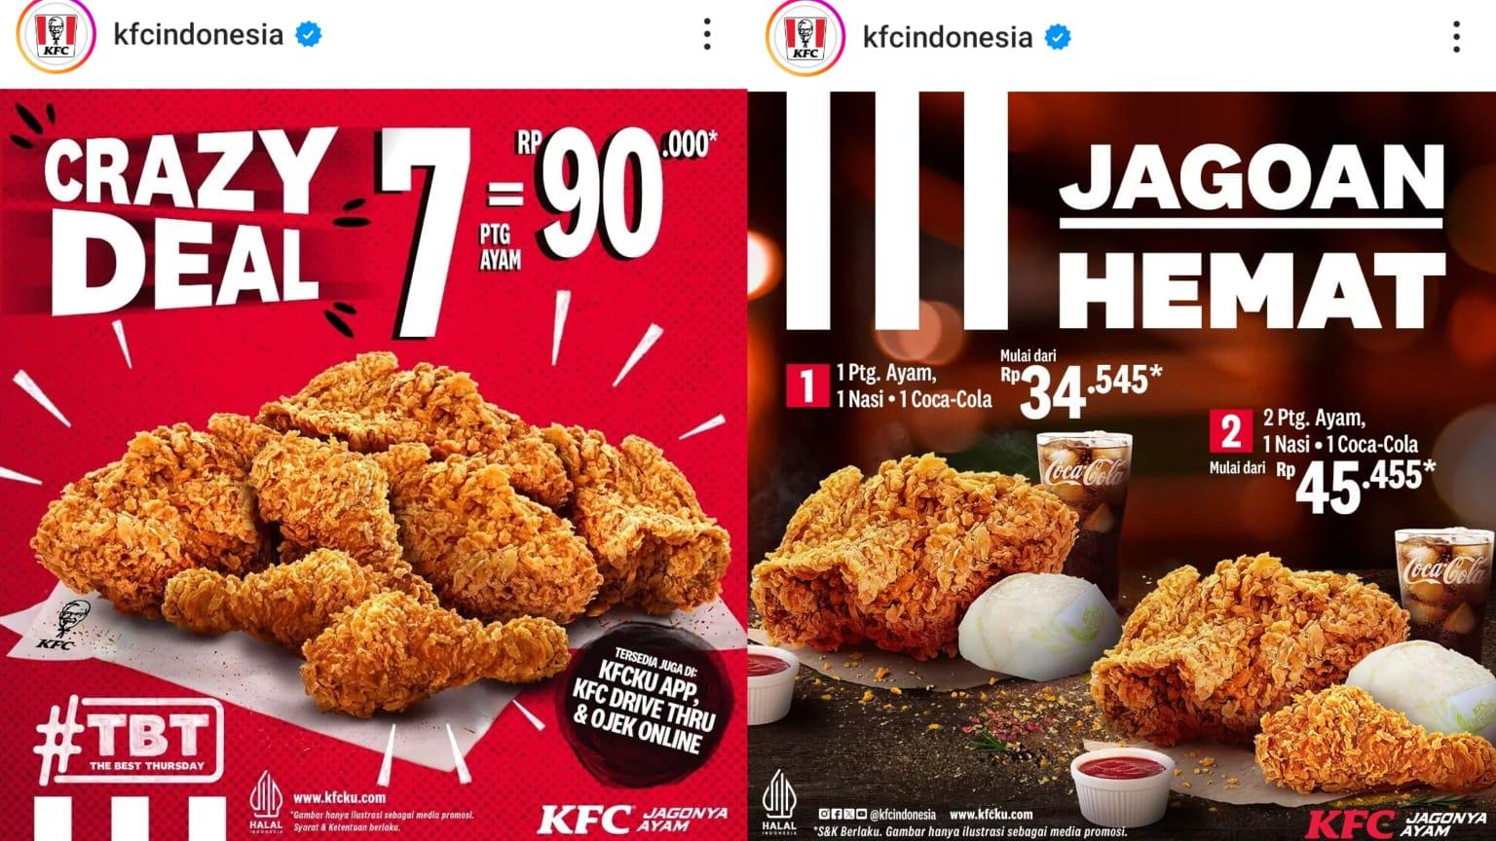Open the right kfcindonesia username link
This screenshot has height=841, width=1496.
(948, 37)
